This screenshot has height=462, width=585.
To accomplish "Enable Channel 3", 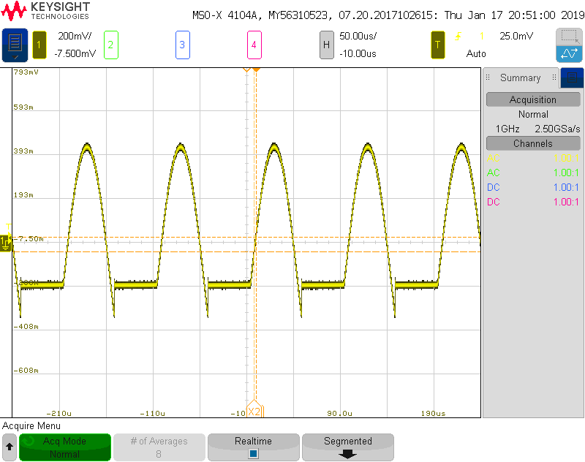I will pos(182,45).
